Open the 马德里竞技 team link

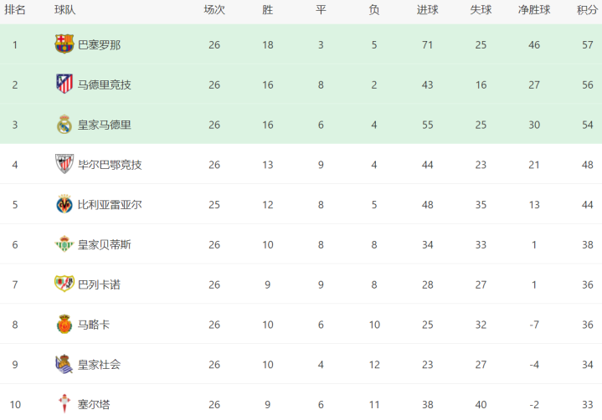click(x=104, y=85)
